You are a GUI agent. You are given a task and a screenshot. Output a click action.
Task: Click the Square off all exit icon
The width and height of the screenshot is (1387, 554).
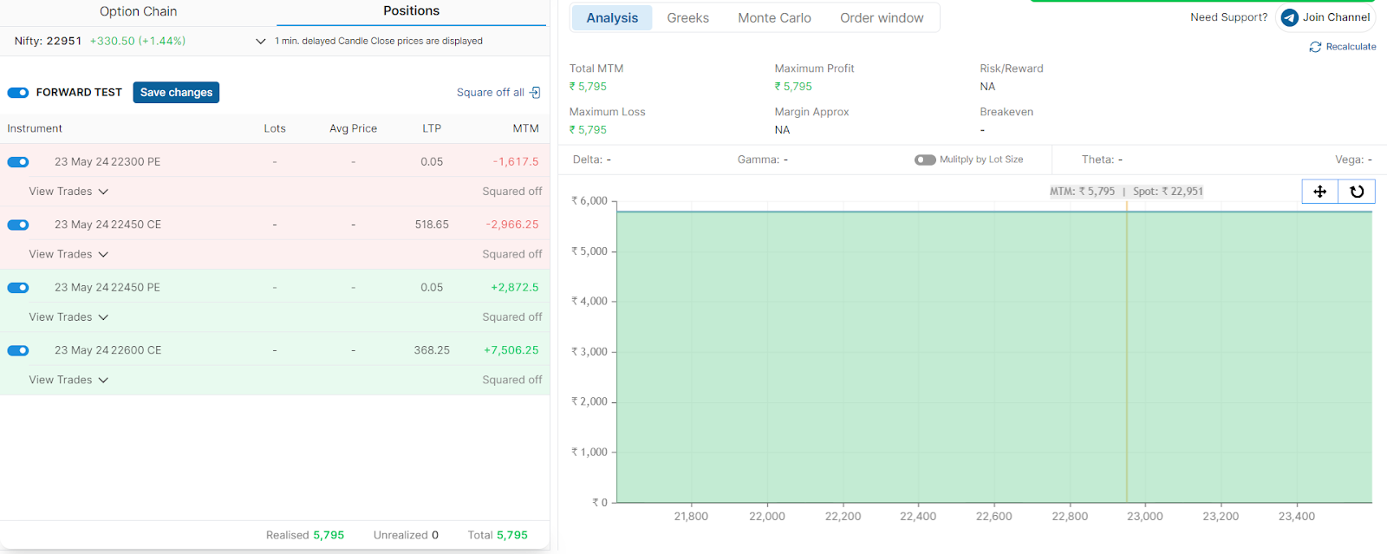tap(535, 93)
